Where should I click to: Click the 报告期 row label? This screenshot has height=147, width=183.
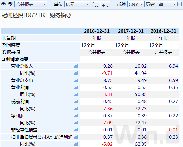pos(9,38)
